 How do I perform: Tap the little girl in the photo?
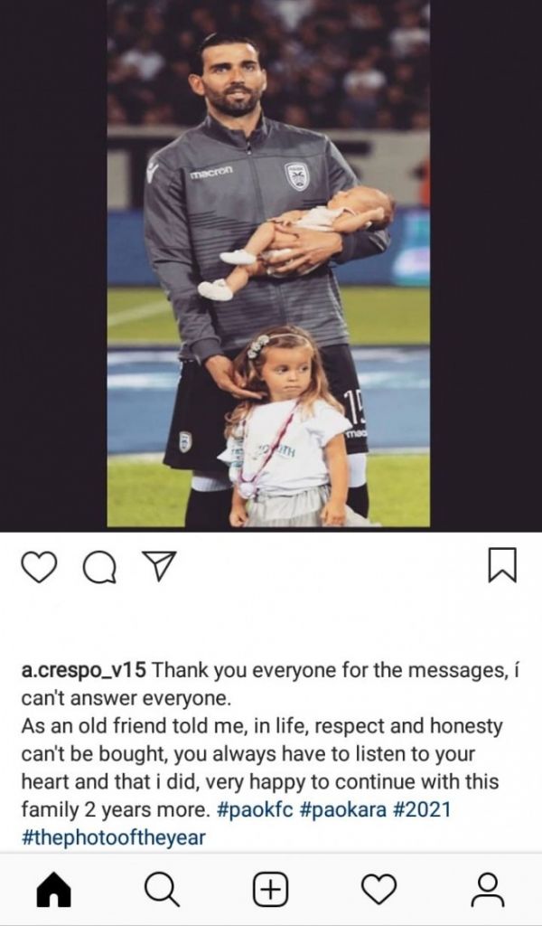286,427
